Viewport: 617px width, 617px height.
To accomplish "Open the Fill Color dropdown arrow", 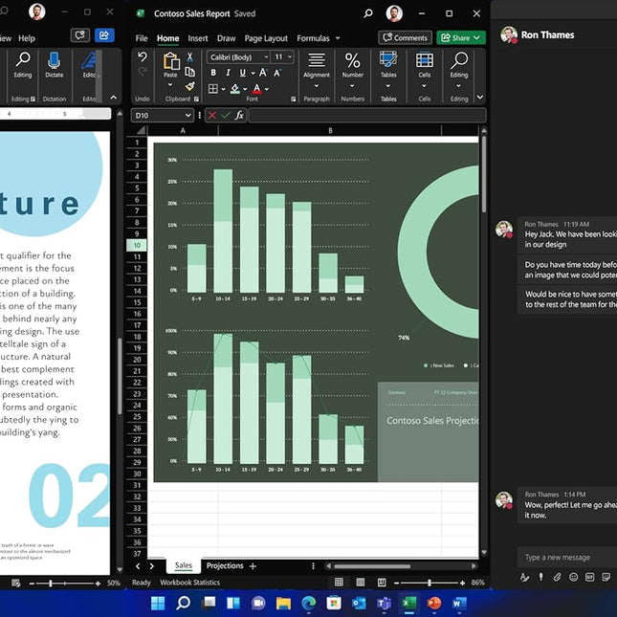I will tap(245, 89).
